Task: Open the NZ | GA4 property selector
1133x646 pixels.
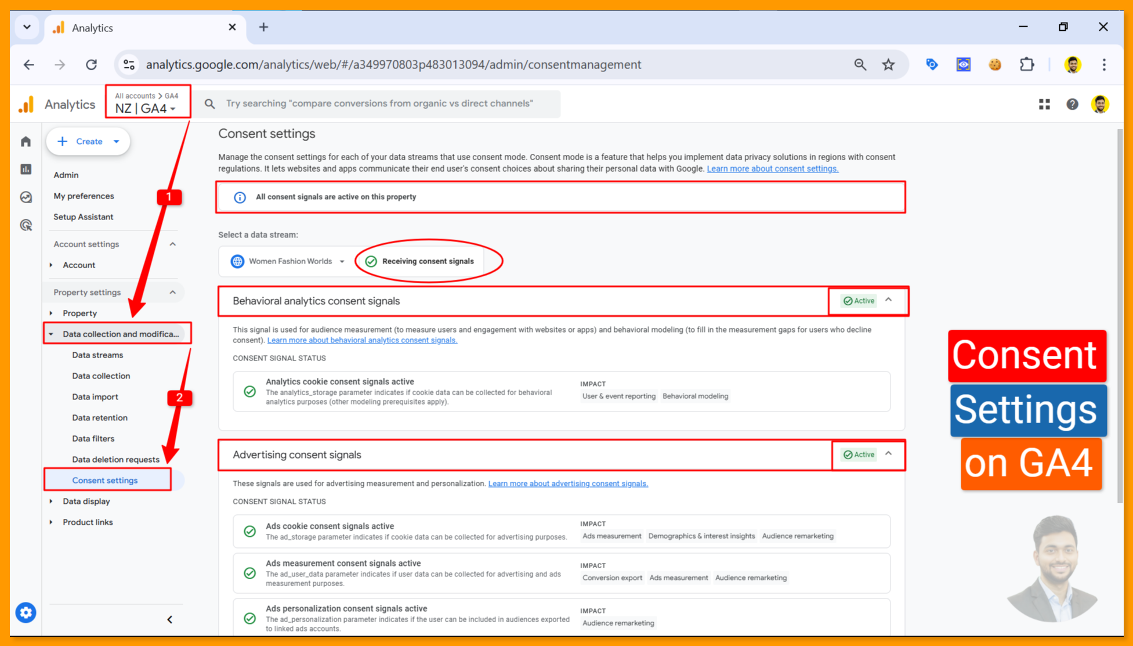Action: coord(146,108)
